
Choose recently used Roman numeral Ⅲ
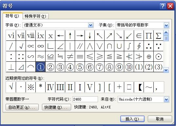coord(60,87)
